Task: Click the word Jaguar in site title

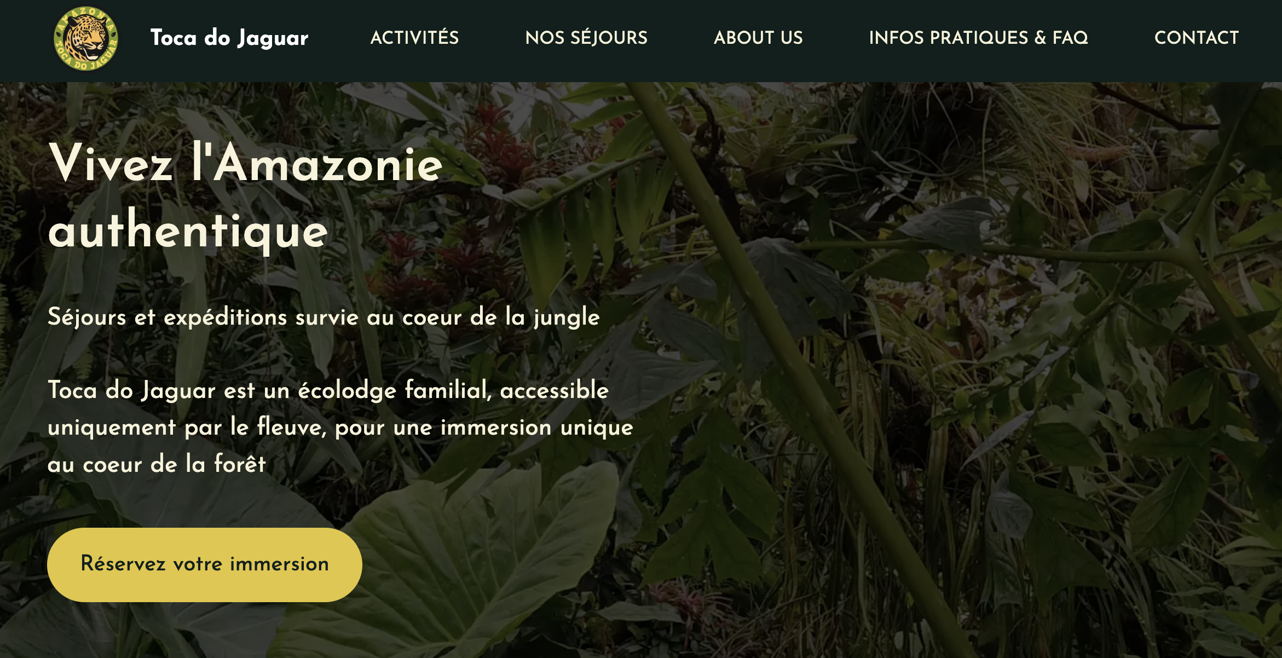Action: (273, 39)
